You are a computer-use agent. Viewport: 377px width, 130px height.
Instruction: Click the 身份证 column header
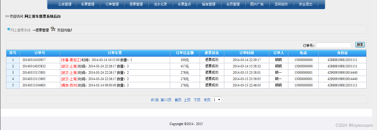pos(342,53)
